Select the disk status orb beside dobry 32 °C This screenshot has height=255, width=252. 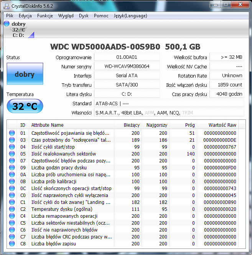7,23
